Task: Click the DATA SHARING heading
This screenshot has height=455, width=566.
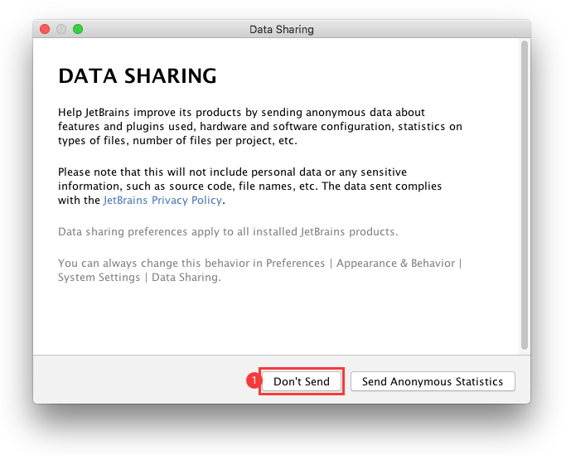Action: tap(138, 76)
